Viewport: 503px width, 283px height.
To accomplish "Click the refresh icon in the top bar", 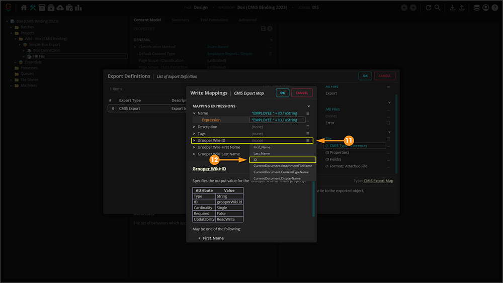I will [429, 8].
